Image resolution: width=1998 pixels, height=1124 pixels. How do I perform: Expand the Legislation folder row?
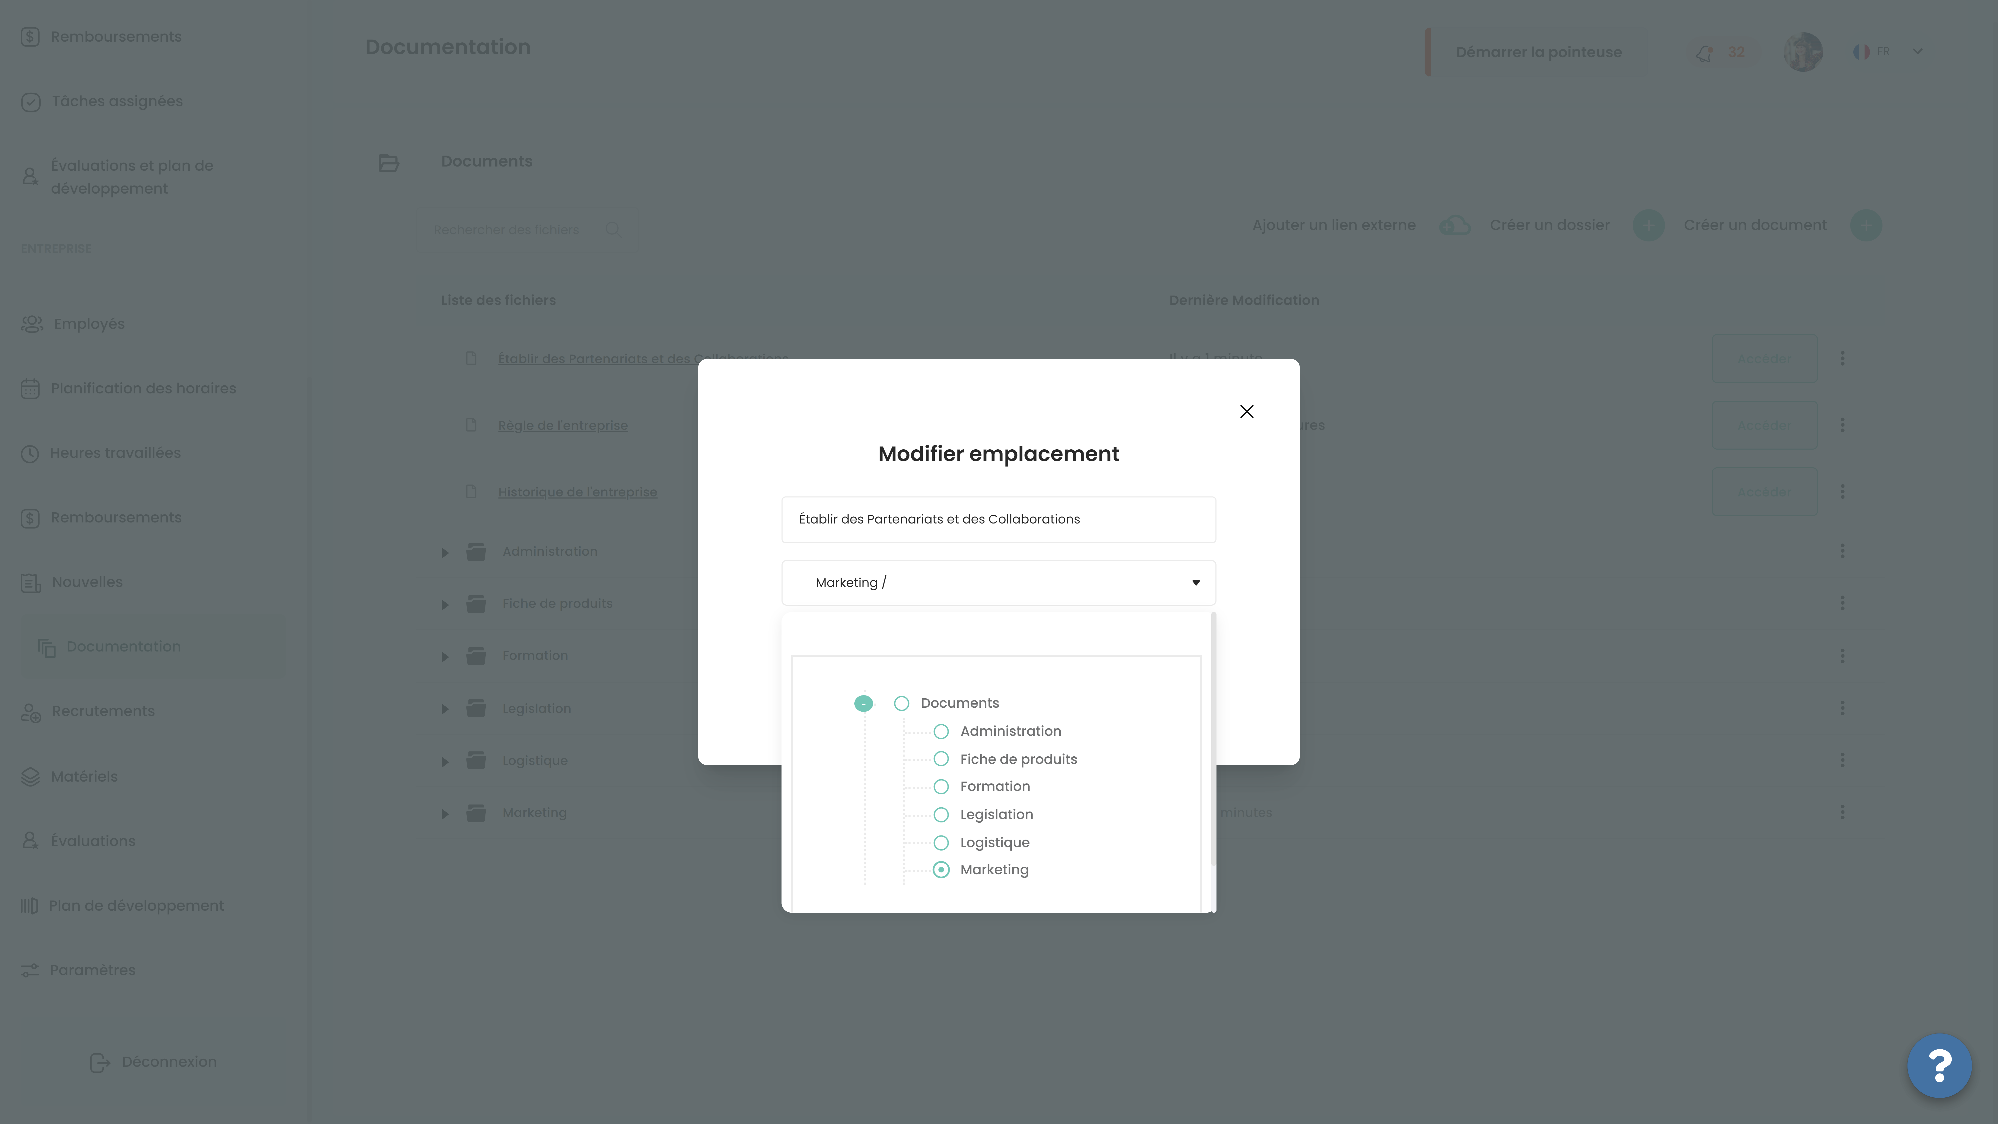[445, 709]
